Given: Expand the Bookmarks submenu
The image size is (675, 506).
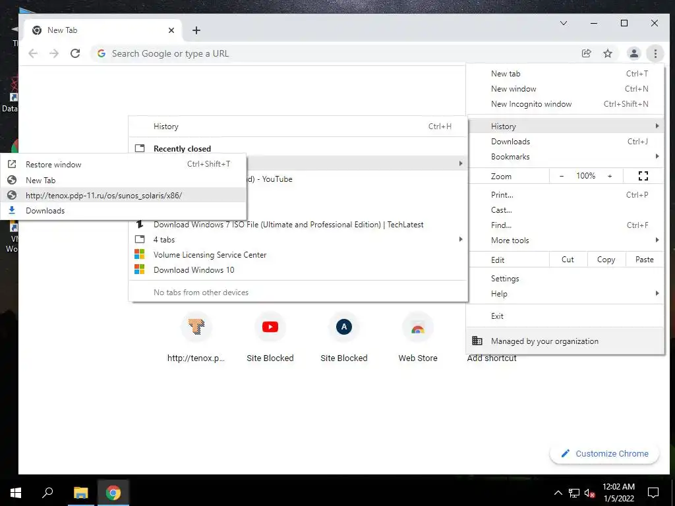Looking at the screenshot, I should 565,157.
